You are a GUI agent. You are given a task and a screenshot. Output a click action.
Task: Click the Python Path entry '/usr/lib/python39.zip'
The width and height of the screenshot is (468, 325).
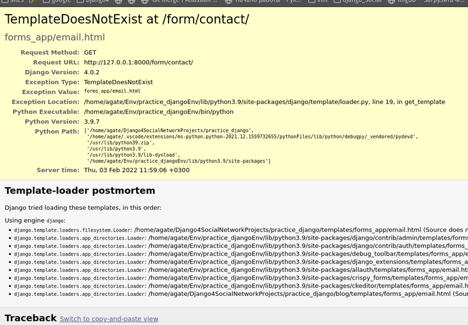point(121,143)
